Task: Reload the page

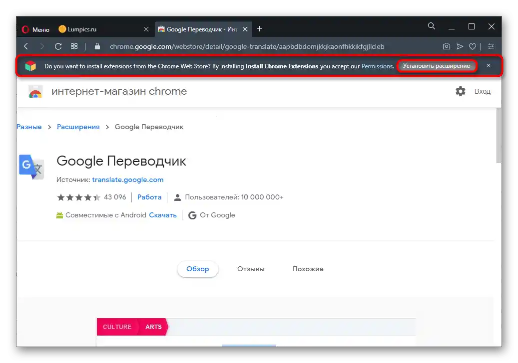Action: tap(58, 46)
